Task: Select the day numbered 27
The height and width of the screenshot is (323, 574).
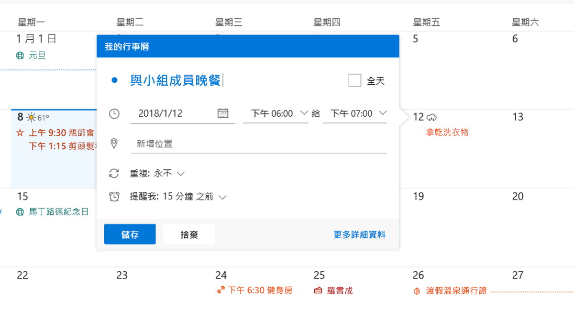Action: [x=518, y=276]
